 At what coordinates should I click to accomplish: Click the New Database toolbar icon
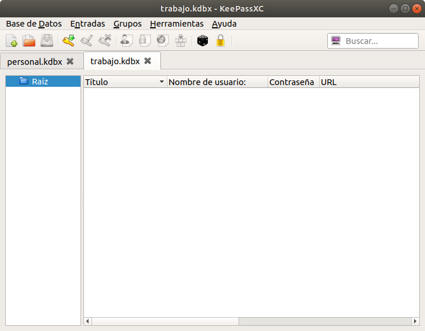(12, 41)
